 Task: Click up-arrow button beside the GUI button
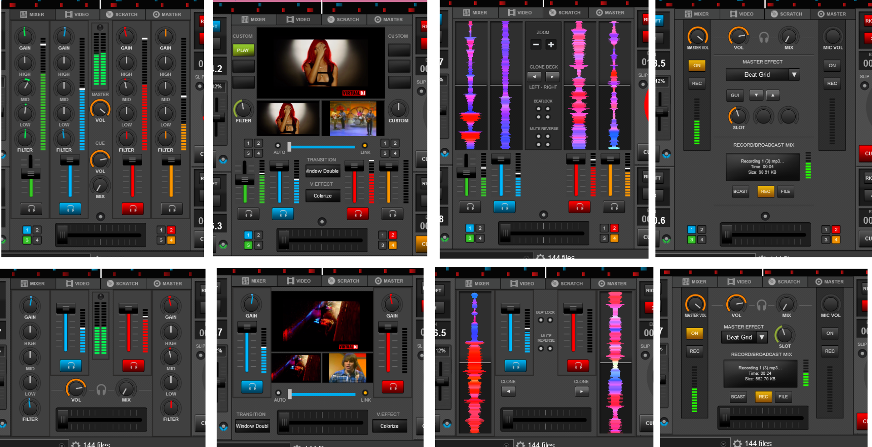pos(773,95)
